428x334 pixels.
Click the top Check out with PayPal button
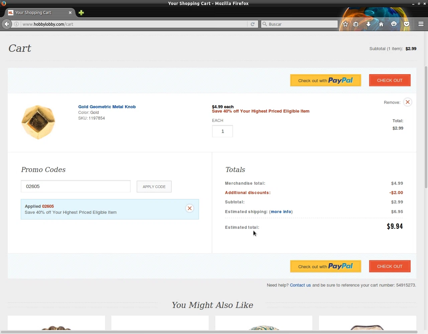tap(326, 80)
